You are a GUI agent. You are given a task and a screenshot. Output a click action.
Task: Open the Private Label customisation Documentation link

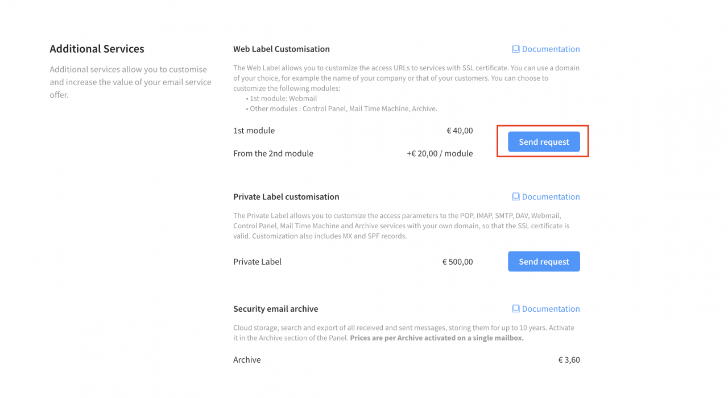[551, 196]
